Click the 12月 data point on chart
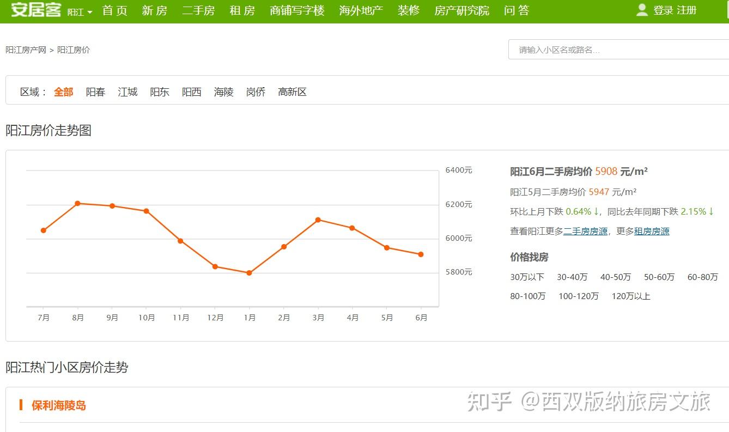 (215, 266)
